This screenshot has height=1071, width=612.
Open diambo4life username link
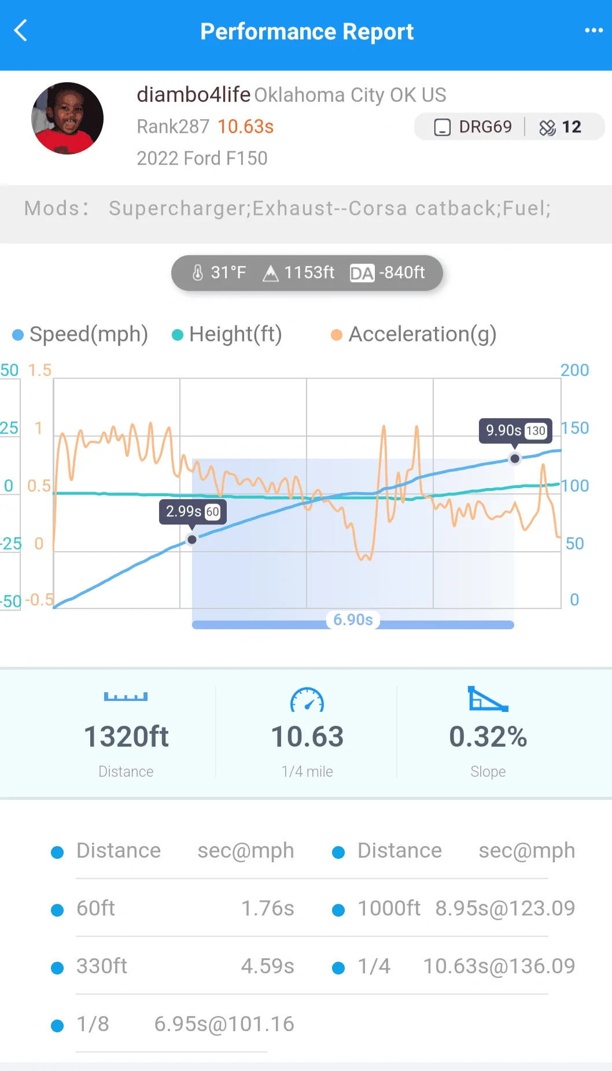[193, 94]
